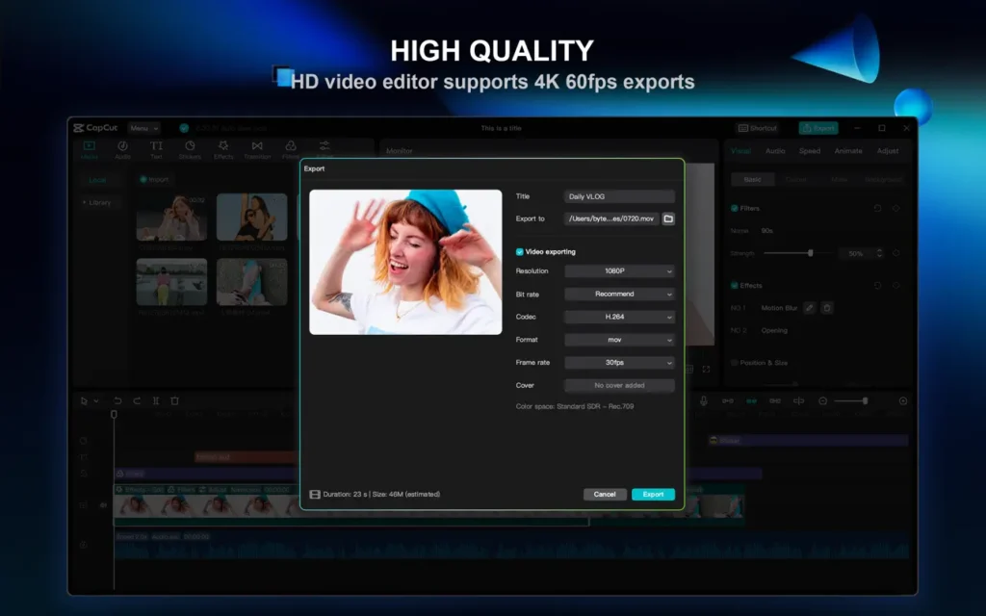Click redo icon in timeline toolbar
The height and width of the screenshot is (616, 986).
pyautogui.click(x=137, y=400)
